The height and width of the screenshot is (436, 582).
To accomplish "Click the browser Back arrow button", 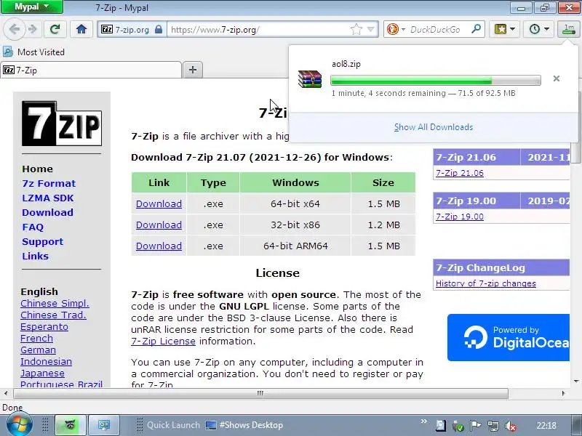I will 15,29.
